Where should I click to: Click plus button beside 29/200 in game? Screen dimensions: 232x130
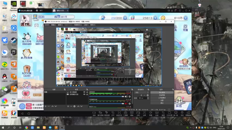coord(125,18)
